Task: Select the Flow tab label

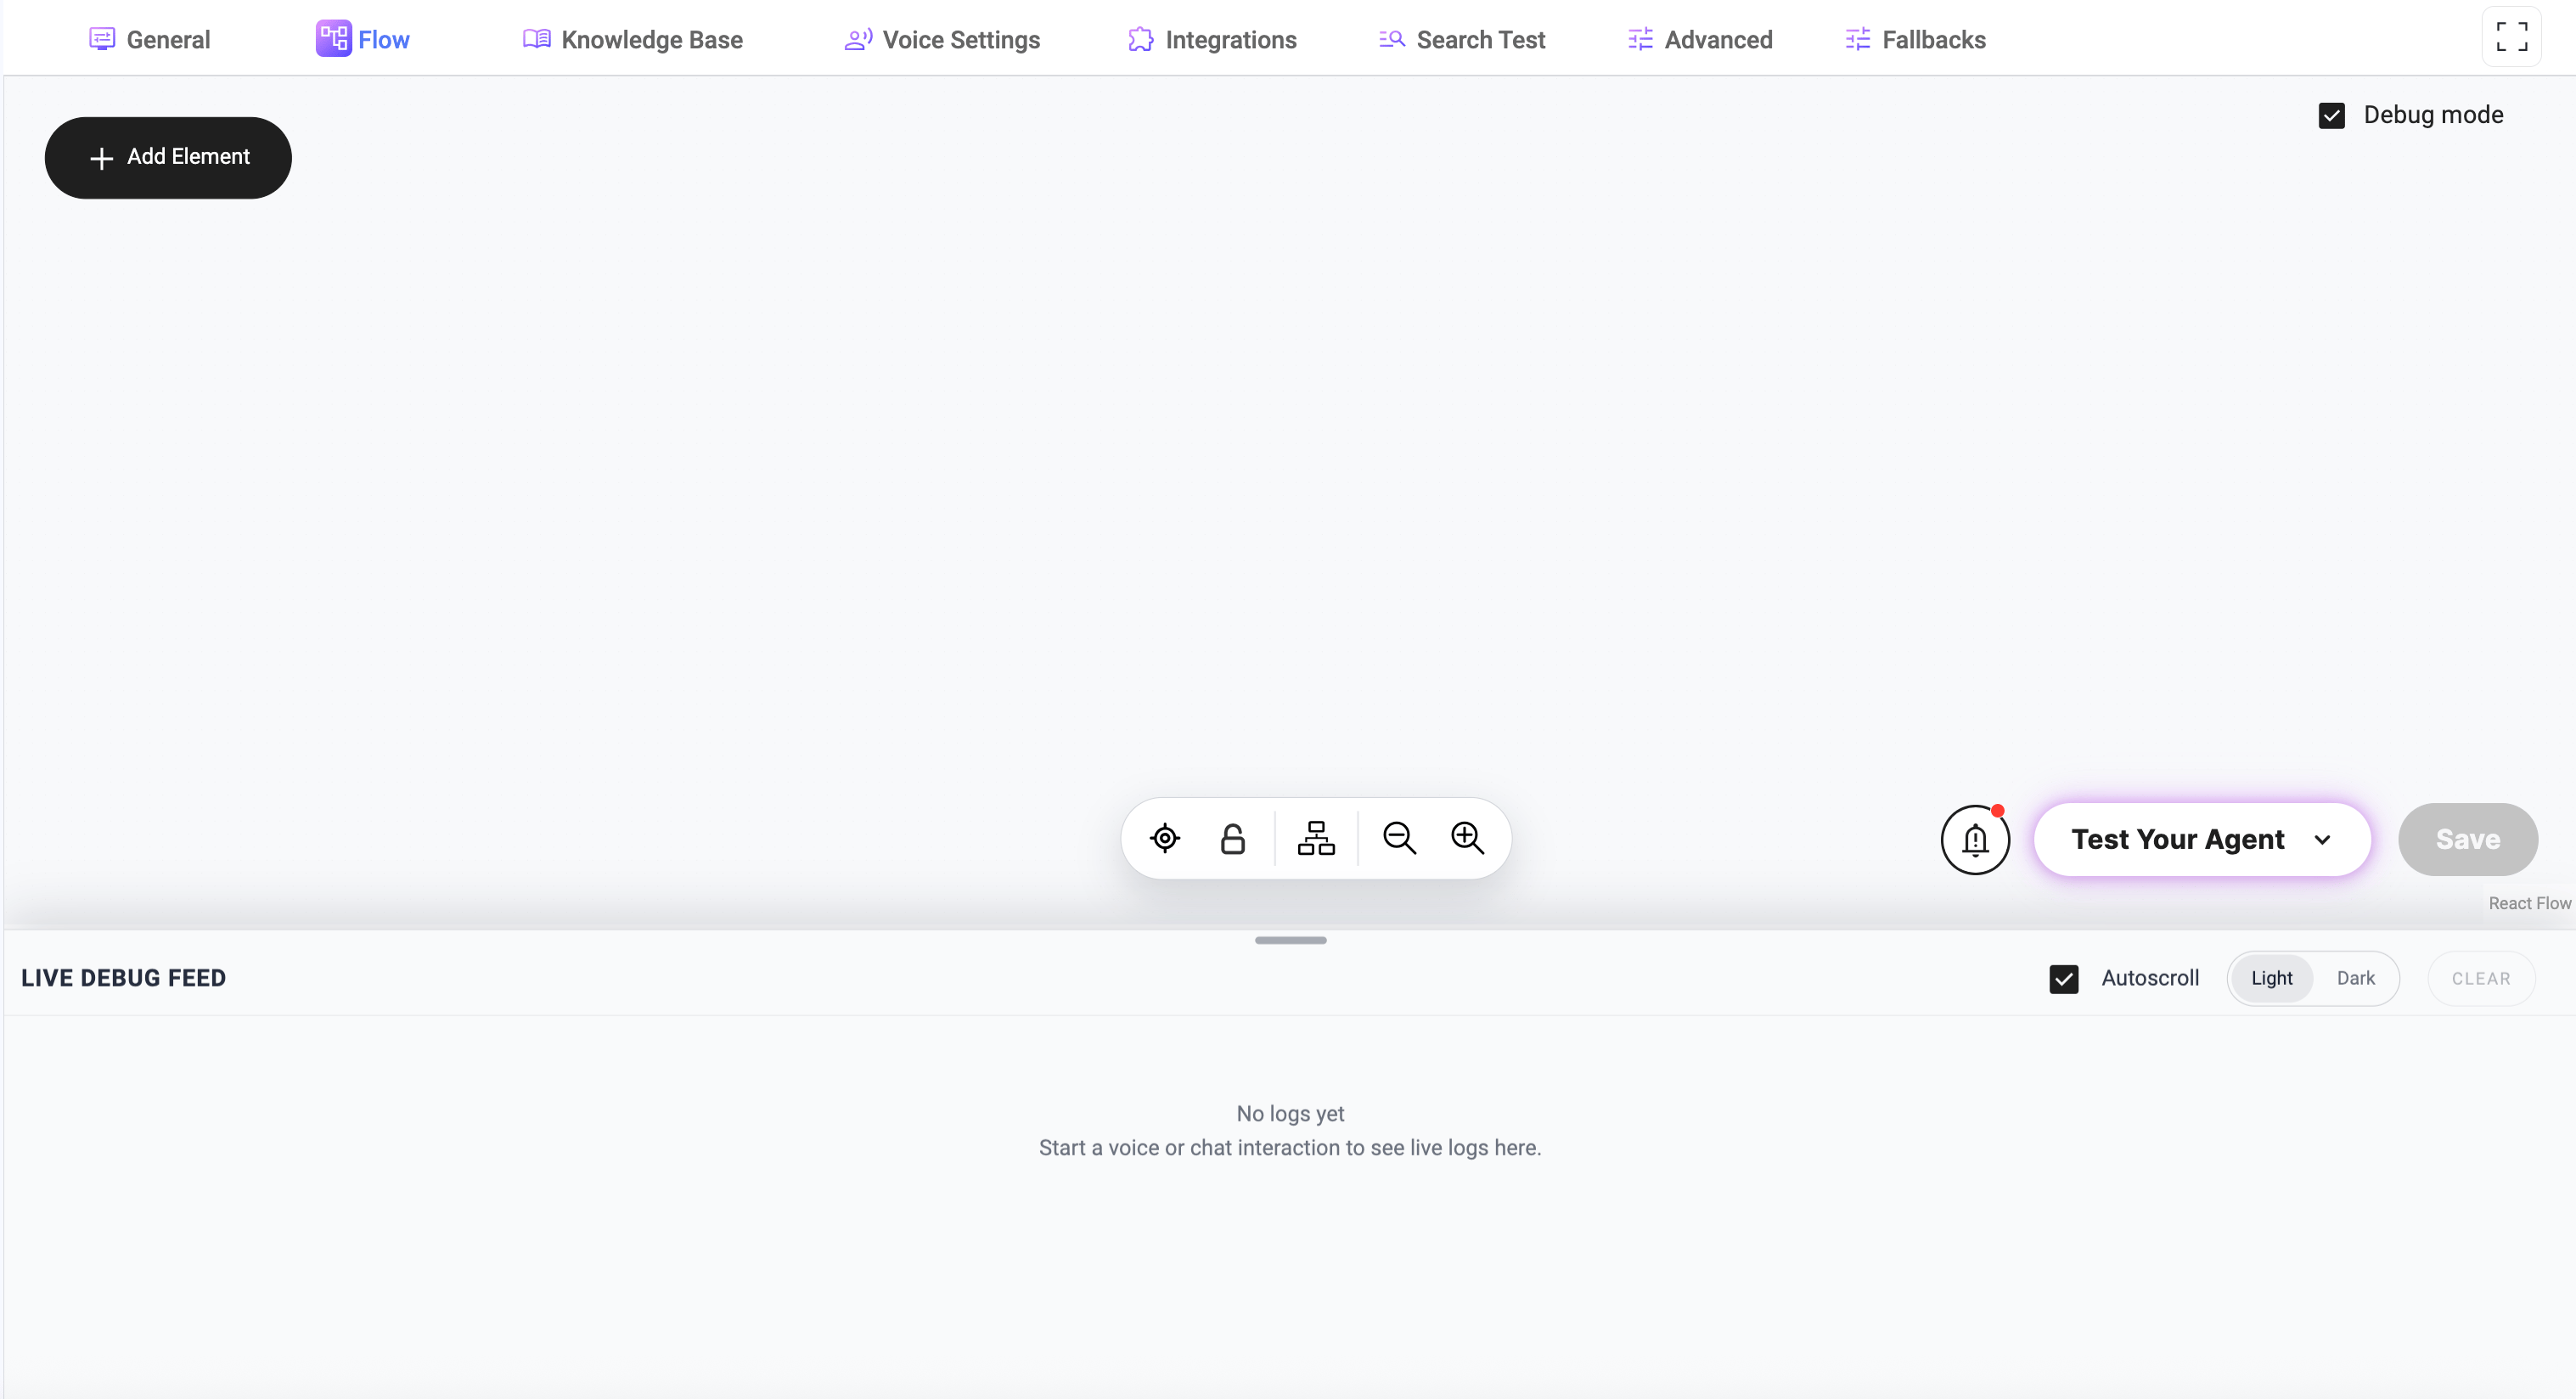Action: pyautogui.click(x=384, y=40)
